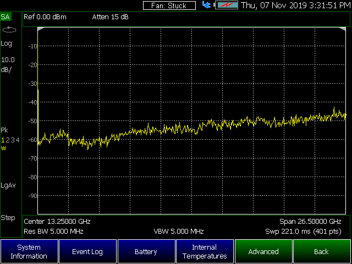The height and width of the screenshot is (264, 352).
Task: Click the -50 axis label
Action: [33, 121]
